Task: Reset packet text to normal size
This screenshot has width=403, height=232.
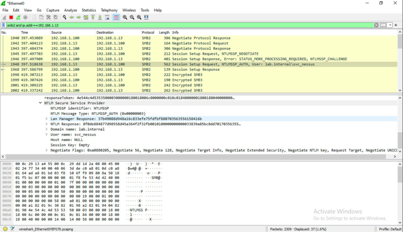Action: tap(139, 17)
